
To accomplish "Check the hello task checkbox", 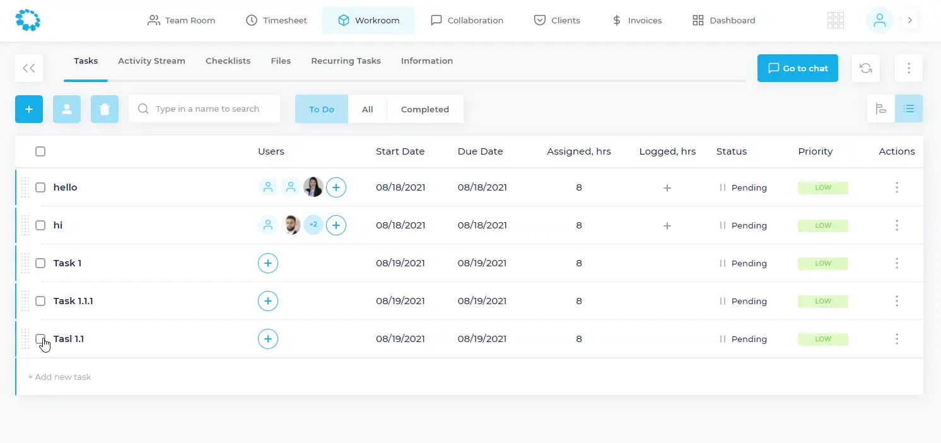I will coord(40,187).
